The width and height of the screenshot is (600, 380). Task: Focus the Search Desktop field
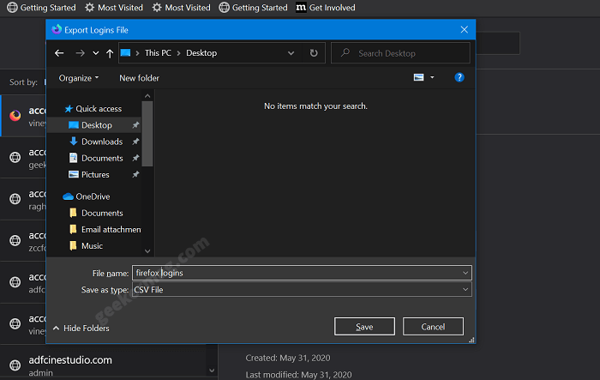[x=400, y=53]
